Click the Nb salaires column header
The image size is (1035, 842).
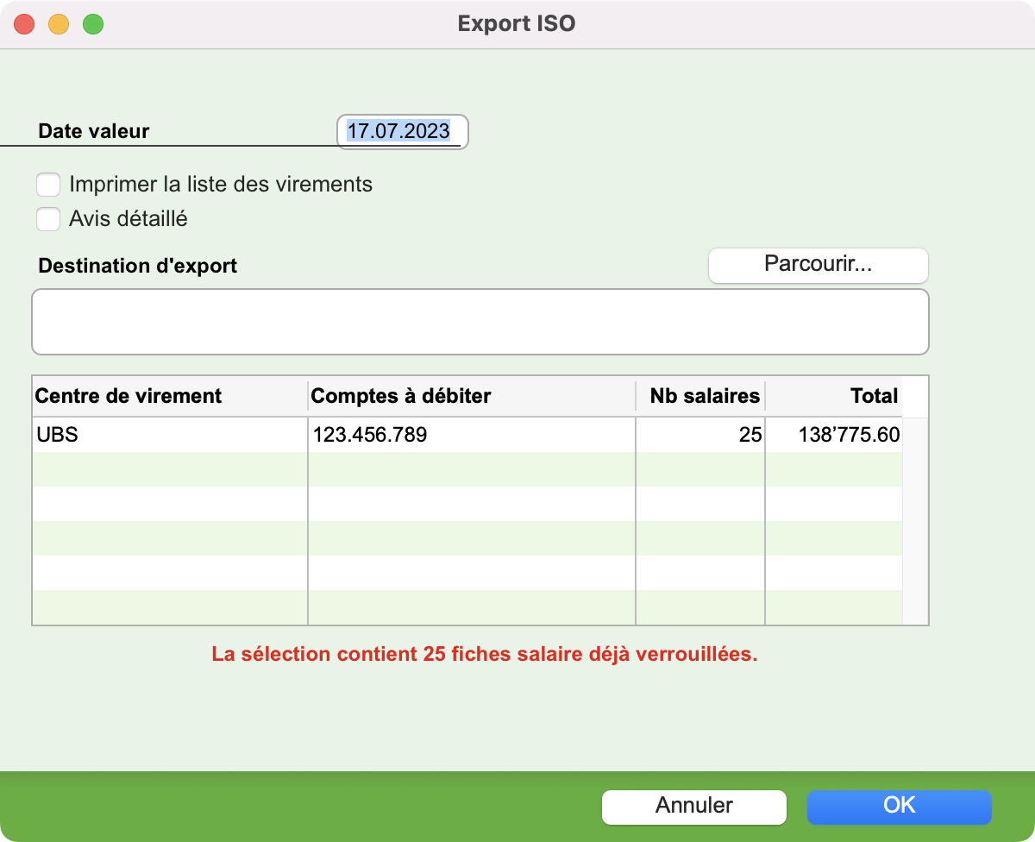tap(699, 396)
